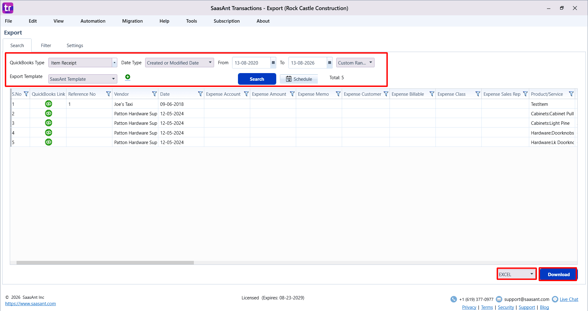The width and height of the screenshot is (588, 311).
Task: Click the QuickBooks Link column header
Action: [48, 94]
